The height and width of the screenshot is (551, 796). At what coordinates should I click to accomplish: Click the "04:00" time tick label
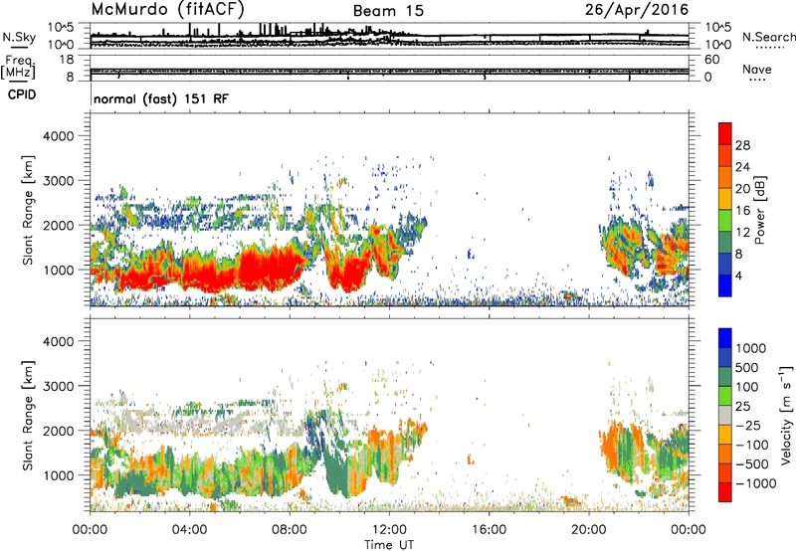click(189, 530)
